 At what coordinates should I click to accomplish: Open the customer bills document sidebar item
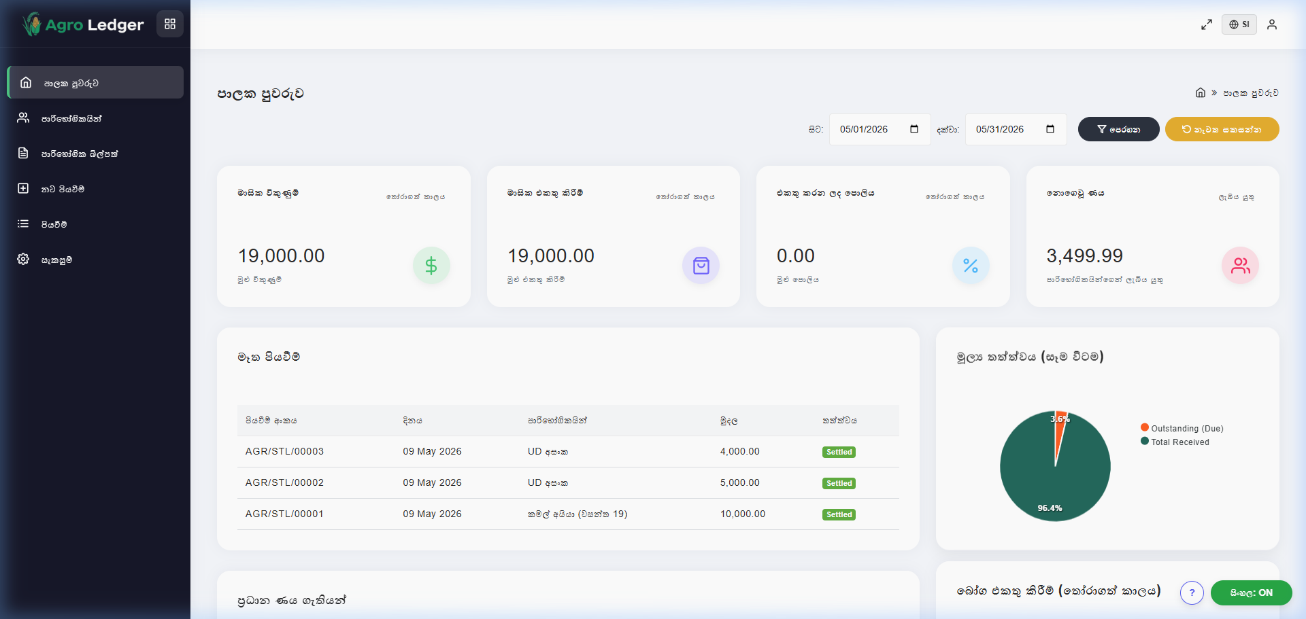95,154
